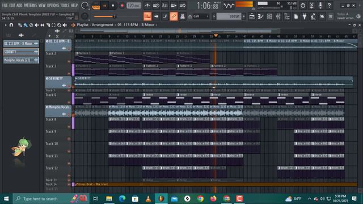This screenshot has width=363, height=204.
Task: Pause playback with the pause button
Action: (104, 6)
